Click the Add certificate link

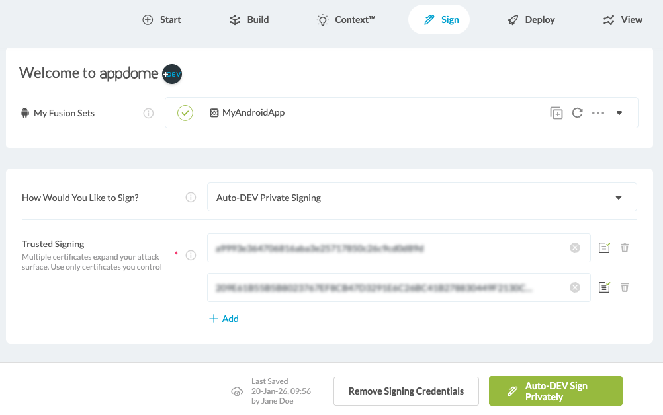224,319
